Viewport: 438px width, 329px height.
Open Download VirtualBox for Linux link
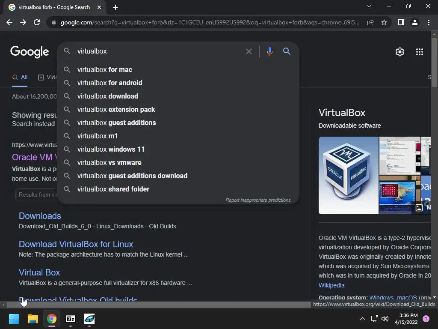pos(76,244)
